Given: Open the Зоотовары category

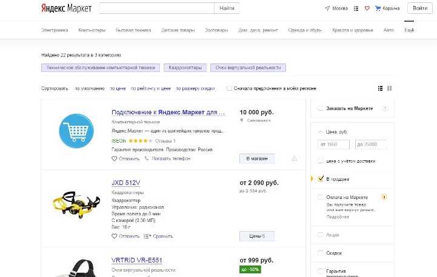Looking at the screenshot, I should coord(216,30).
